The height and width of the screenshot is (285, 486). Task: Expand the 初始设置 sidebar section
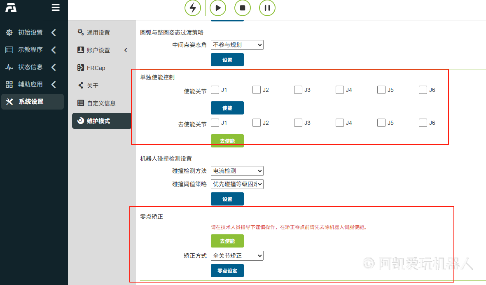(x=30, y=33)
